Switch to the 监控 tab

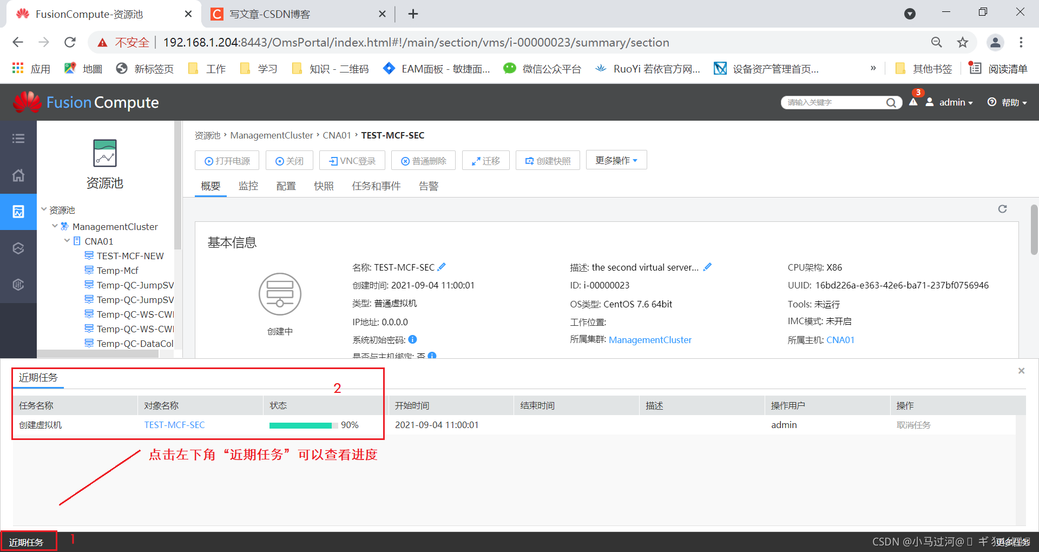tap(248, 186)
